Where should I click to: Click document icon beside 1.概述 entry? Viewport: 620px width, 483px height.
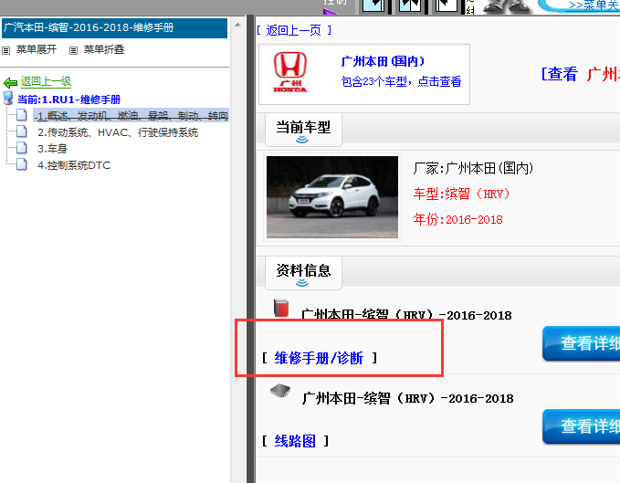pyautogui.click(x=22, y=115)
